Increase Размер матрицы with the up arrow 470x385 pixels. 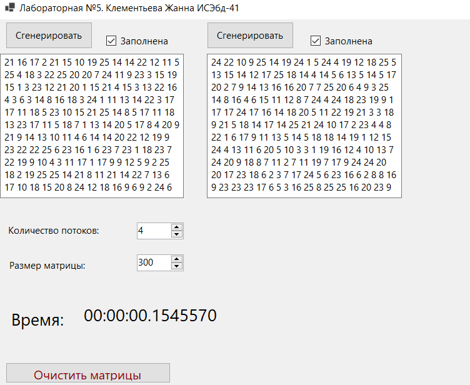click(x=177, y=259)
